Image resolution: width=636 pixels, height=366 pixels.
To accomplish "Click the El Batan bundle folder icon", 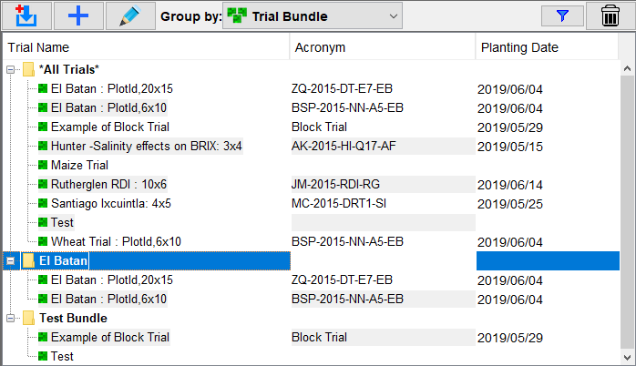I will coord(29,261).
